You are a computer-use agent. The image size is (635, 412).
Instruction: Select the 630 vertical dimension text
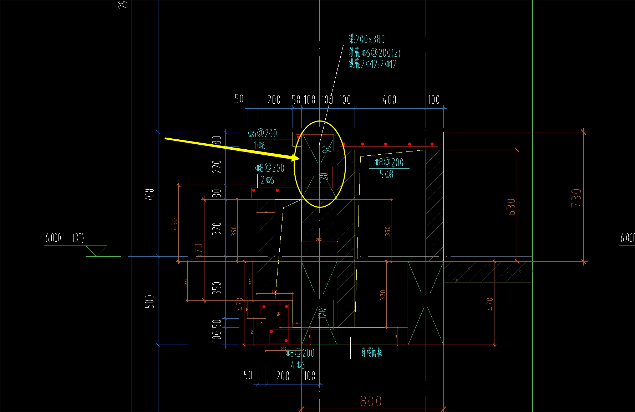(511, 207)
